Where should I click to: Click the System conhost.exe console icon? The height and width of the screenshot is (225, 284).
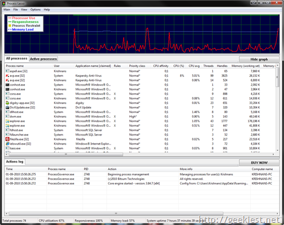pyautogui.click(x=7, y=85)
